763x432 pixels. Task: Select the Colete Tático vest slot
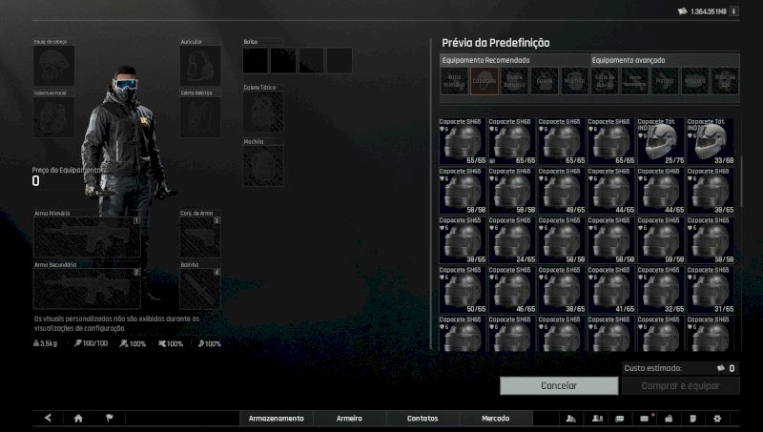point(262,112)
